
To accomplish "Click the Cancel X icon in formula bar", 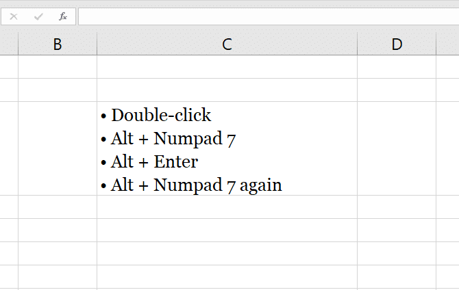I will click(14, 16).
